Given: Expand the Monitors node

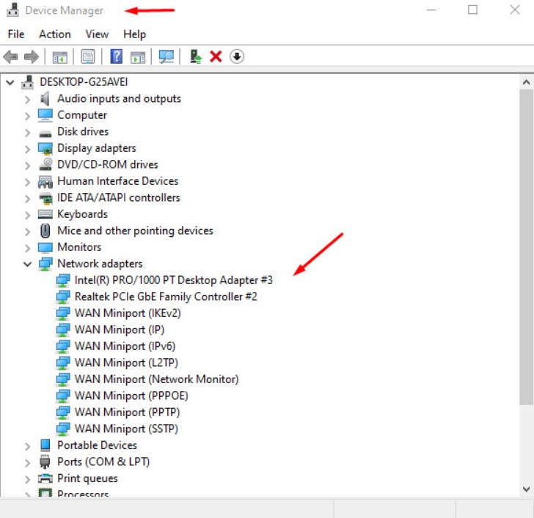Looking at the screenshot, I should tap(28, 248).
